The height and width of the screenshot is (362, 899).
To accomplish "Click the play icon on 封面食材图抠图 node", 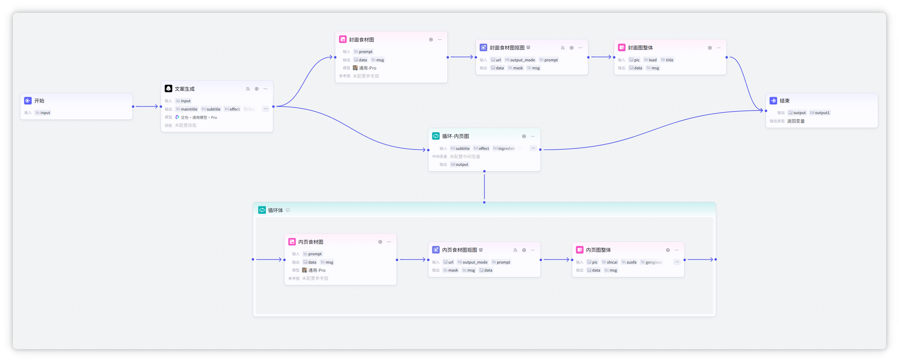I will [x=571, y=48].
